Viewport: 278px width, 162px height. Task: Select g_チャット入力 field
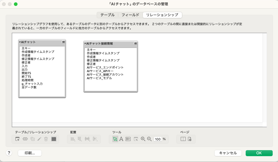coord(32,84)
